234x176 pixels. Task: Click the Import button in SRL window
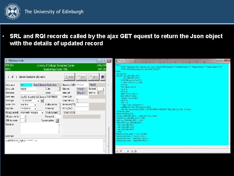click(x=94, y=77)
